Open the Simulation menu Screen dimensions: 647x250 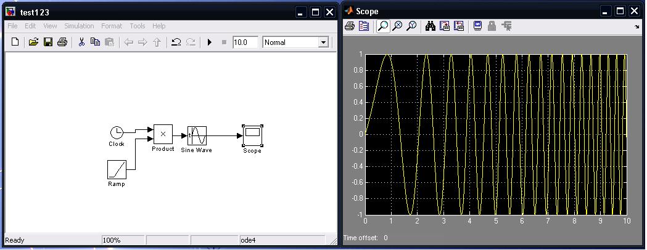click(79, 26)
